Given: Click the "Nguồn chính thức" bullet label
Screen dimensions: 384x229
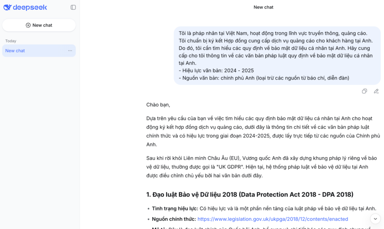Looking at the screenshot, I should pyautogui.click(x=174, y=219).
